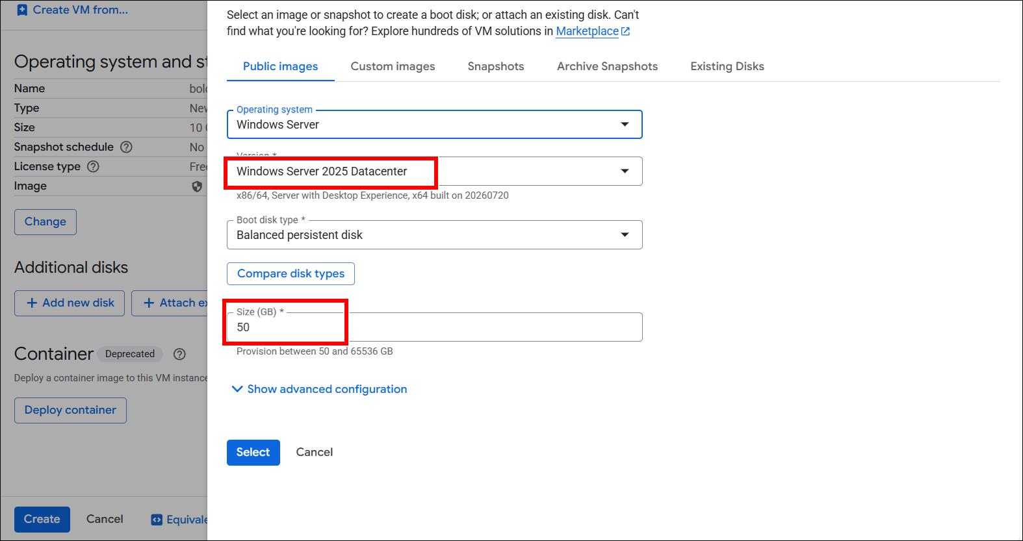This screenshot has width=1023, height=541.
Task: Switch to the Existing Disks tab
Action: click(x=727, y=66)
